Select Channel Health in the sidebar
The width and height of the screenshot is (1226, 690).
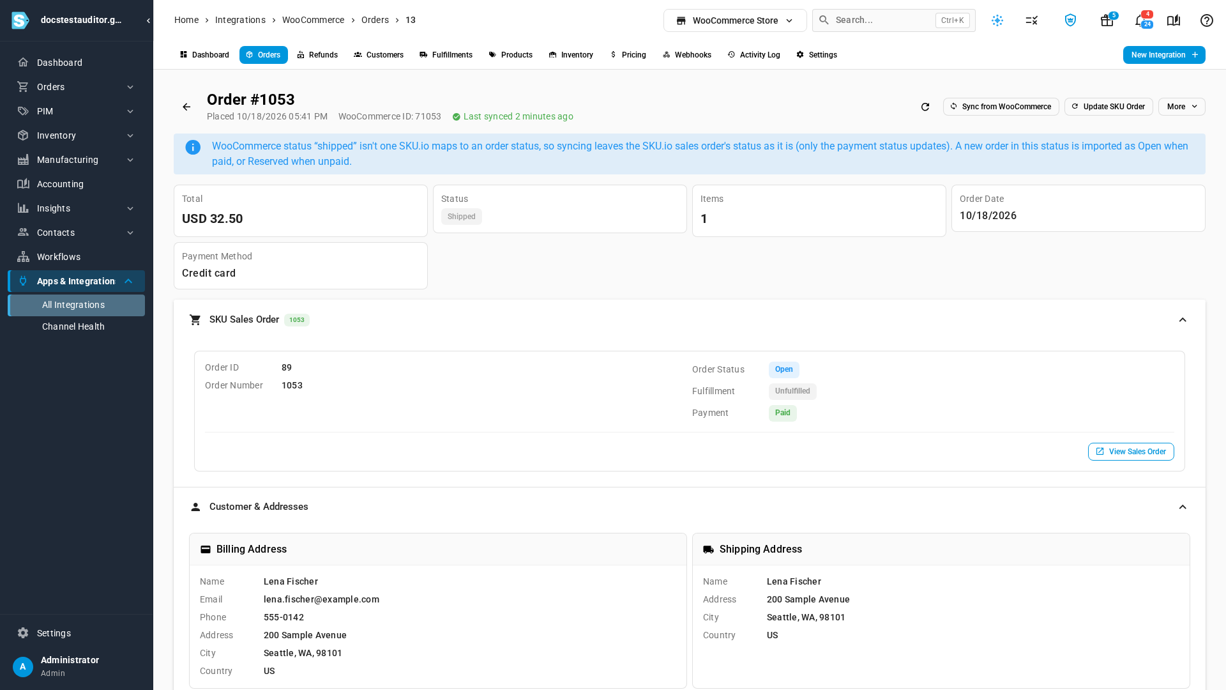pos(76,326)
